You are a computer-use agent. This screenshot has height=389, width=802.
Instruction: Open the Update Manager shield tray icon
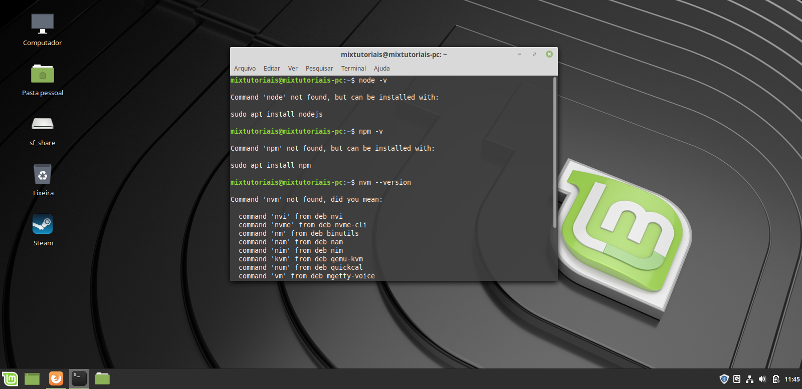724,379
